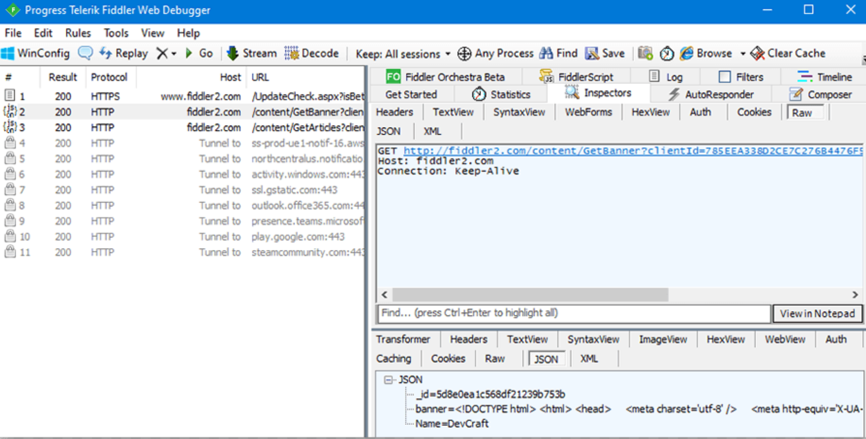Select response Transformer tab
This screenshot has height=439, width=866.
(x=403, y=339)
